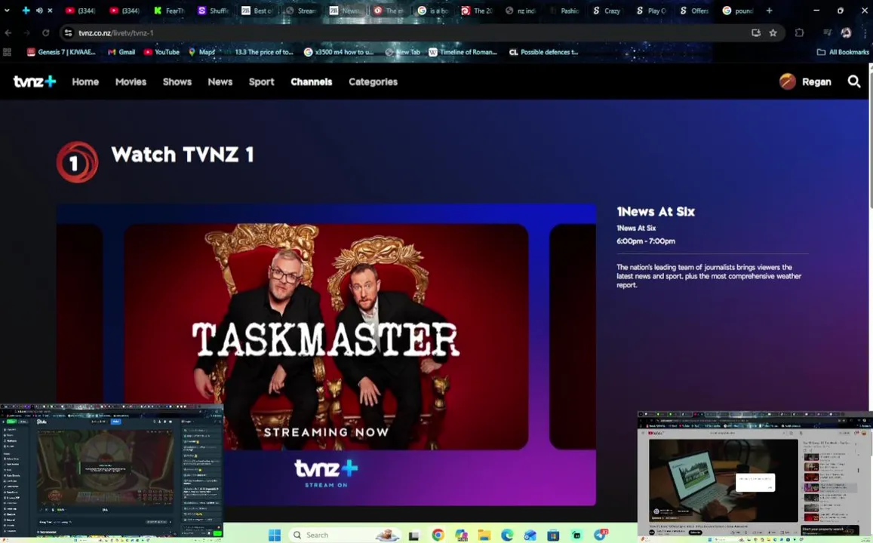Open Microsoft Edge from taskbar

[x=507, y=535]
